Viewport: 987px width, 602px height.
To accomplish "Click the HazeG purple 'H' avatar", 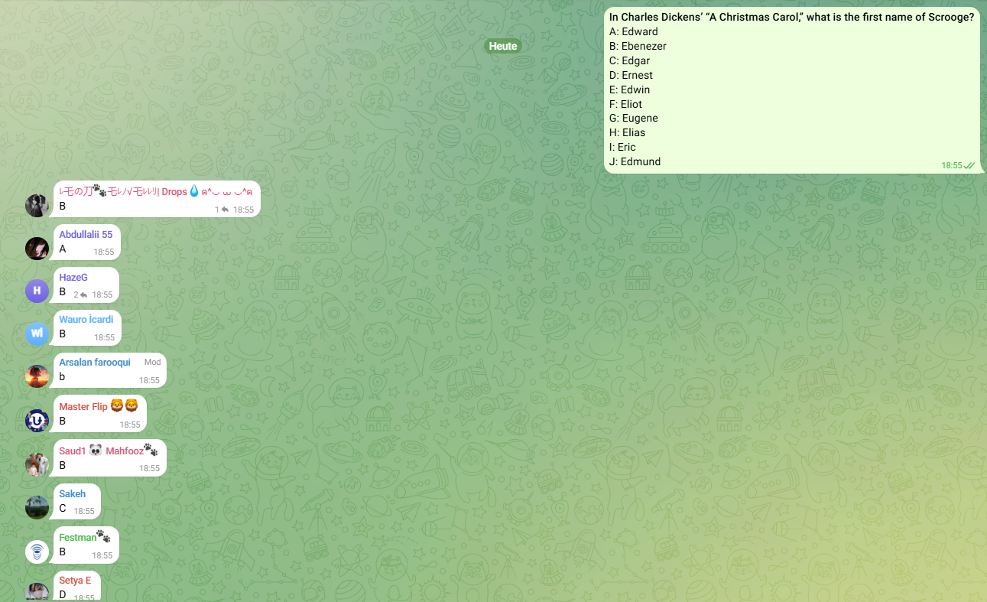I will [x=37, y=291].
